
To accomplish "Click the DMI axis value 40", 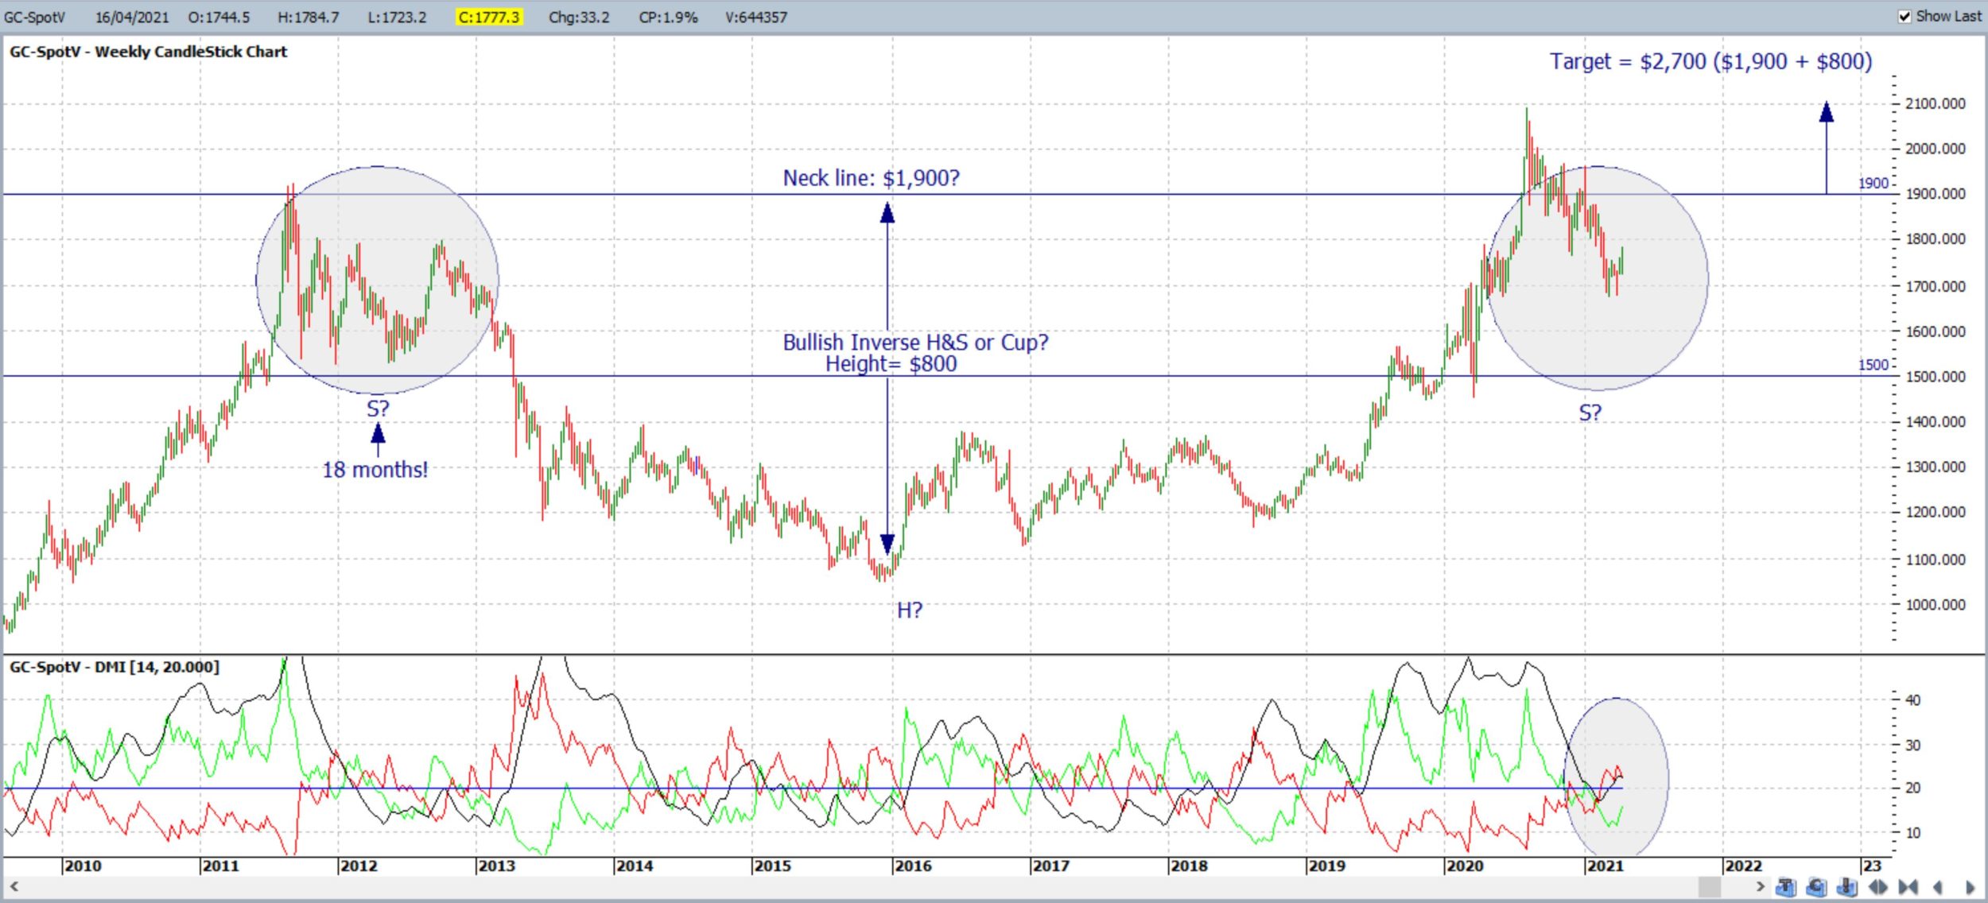I will [1912, 700].
